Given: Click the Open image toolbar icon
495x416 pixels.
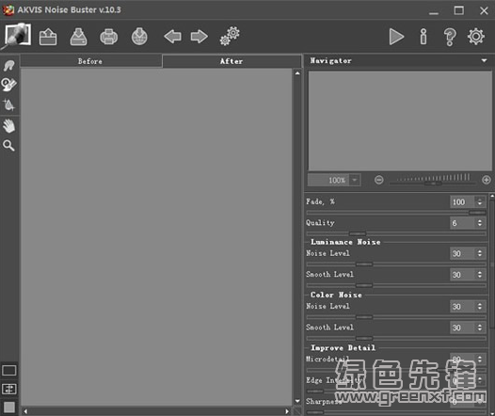Looking at the screenshot, I should [48, 37].
